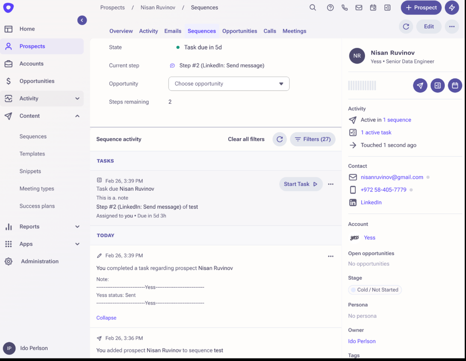The height and width of the screenshot is (361, 466).
Task: Open Opportunities in the sidebar
Action: (x=42, y=81)
